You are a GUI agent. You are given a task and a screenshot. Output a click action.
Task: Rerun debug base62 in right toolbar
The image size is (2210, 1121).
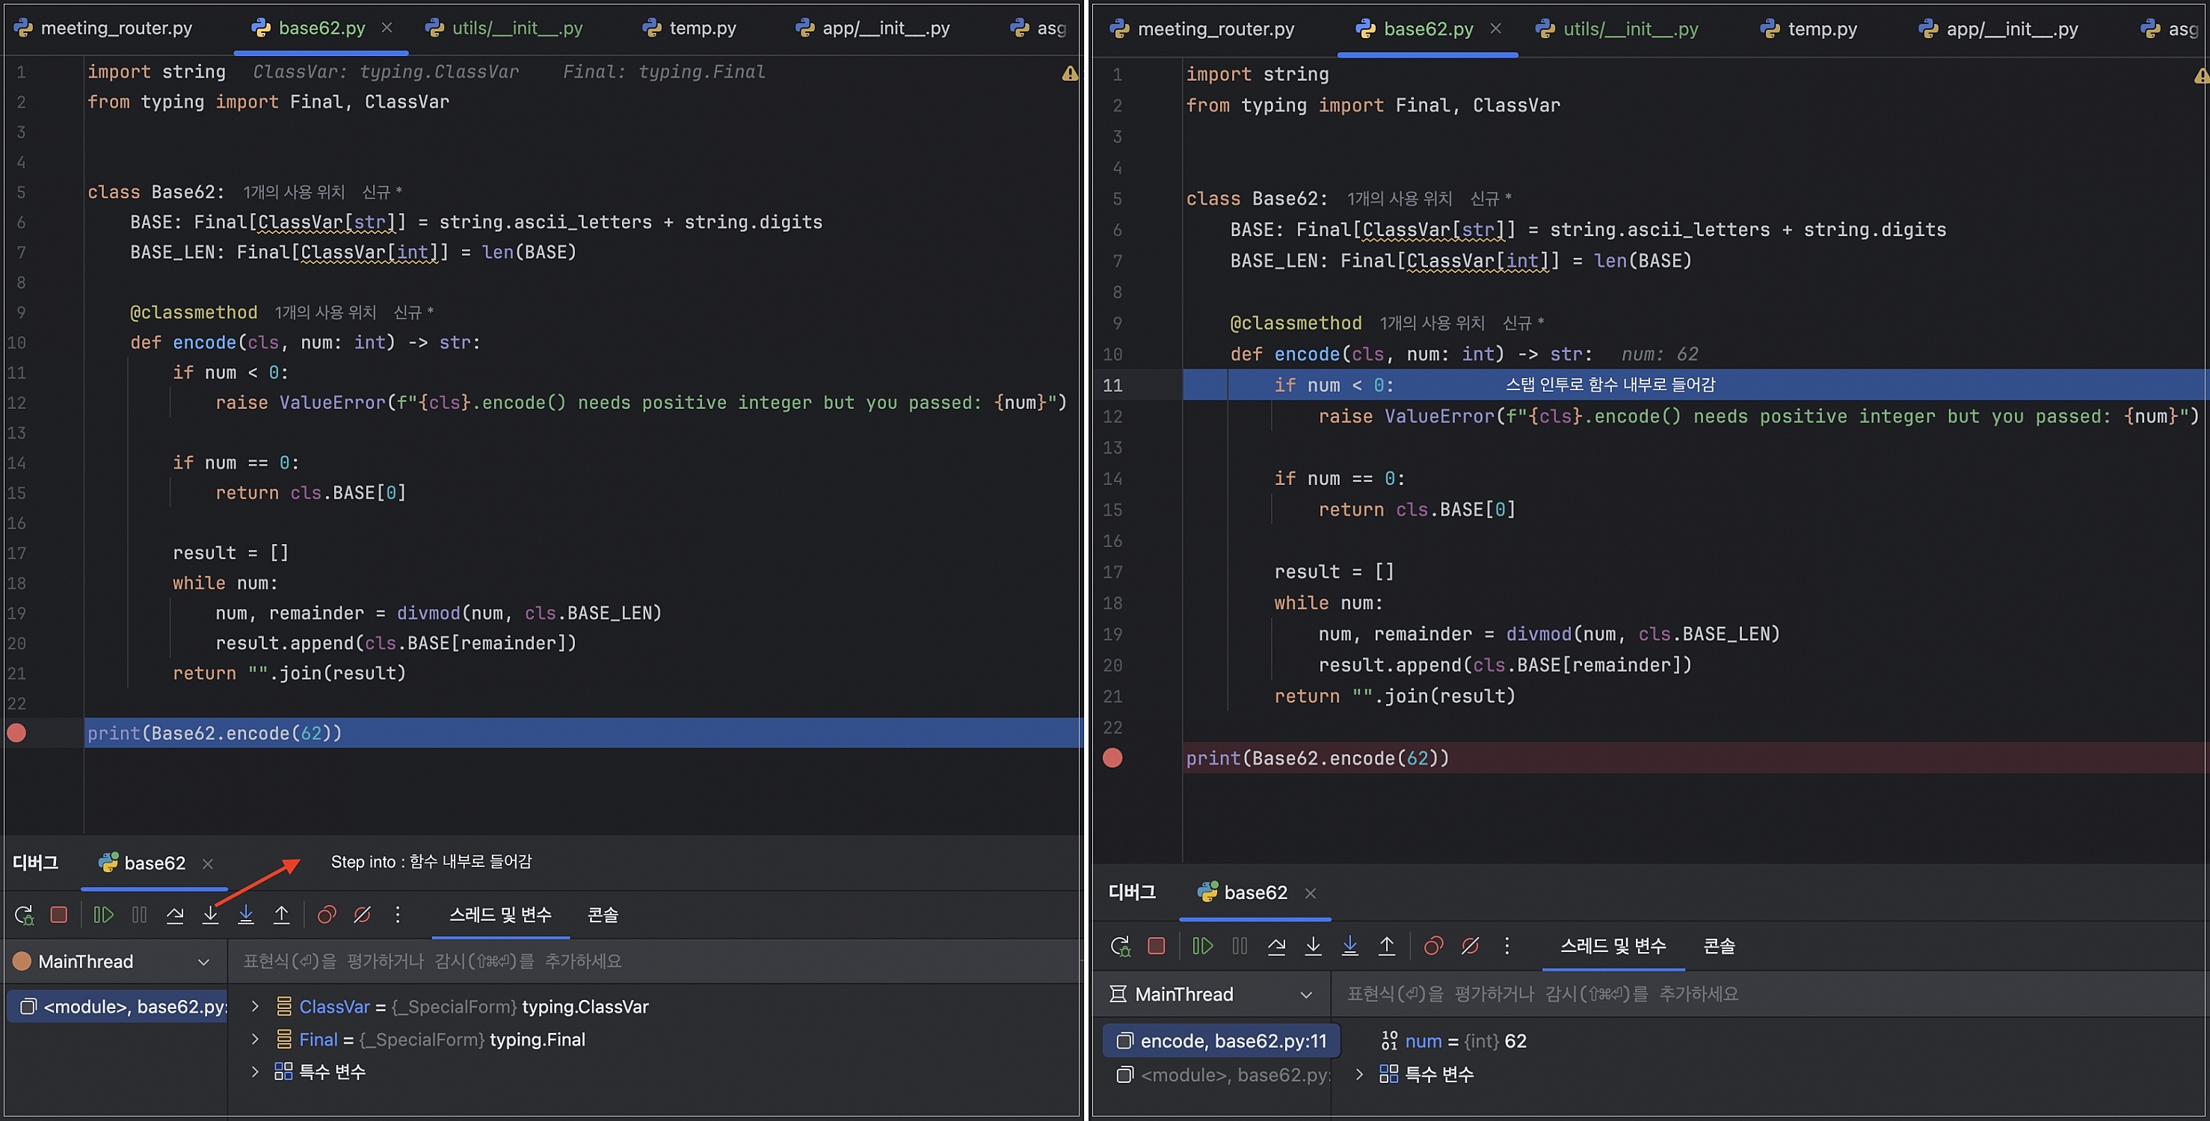pyautogui.click(x=1121, y=946)
